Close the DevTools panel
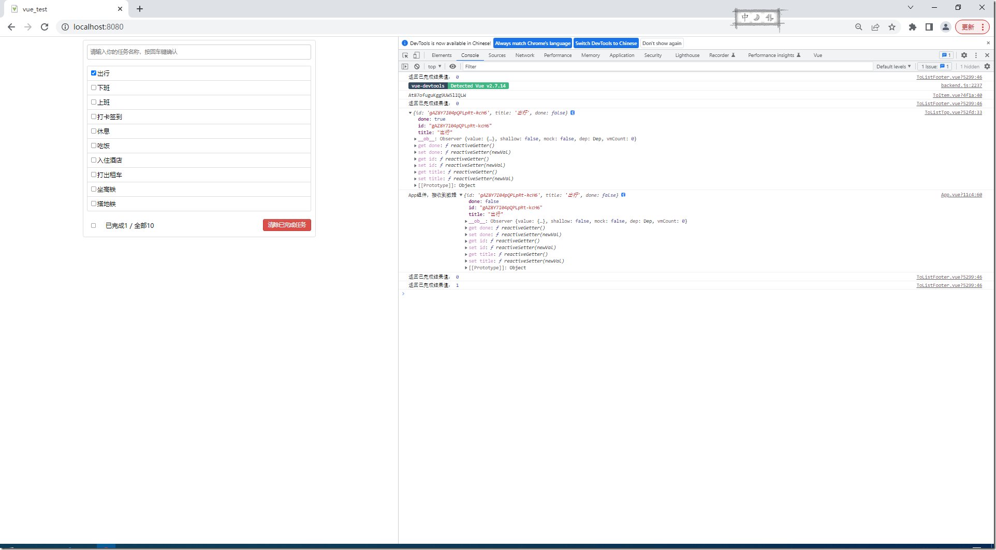The width and height of the screenshot is (996, 550). (x=987, y=55)
